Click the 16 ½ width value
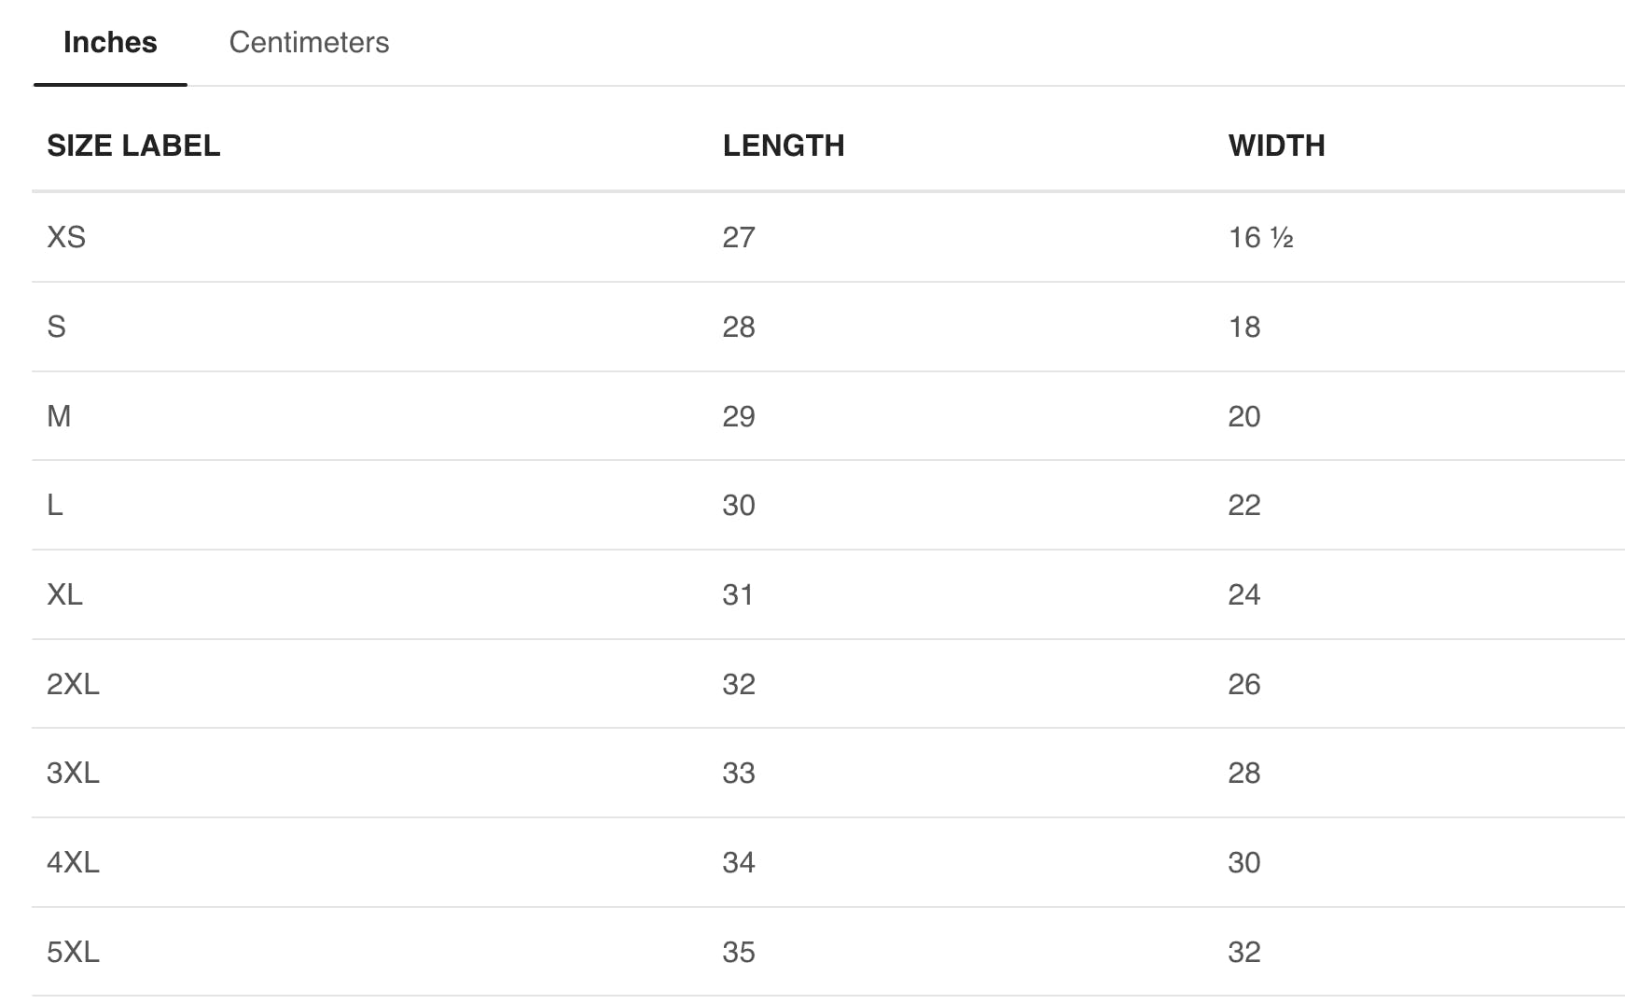1625x1004 pixels. tap(1260, 237)
